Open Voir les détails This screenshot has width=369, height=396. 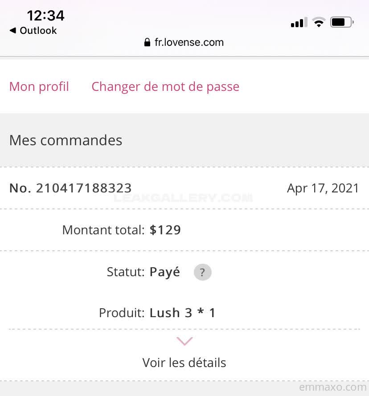(x=184, y=363)
